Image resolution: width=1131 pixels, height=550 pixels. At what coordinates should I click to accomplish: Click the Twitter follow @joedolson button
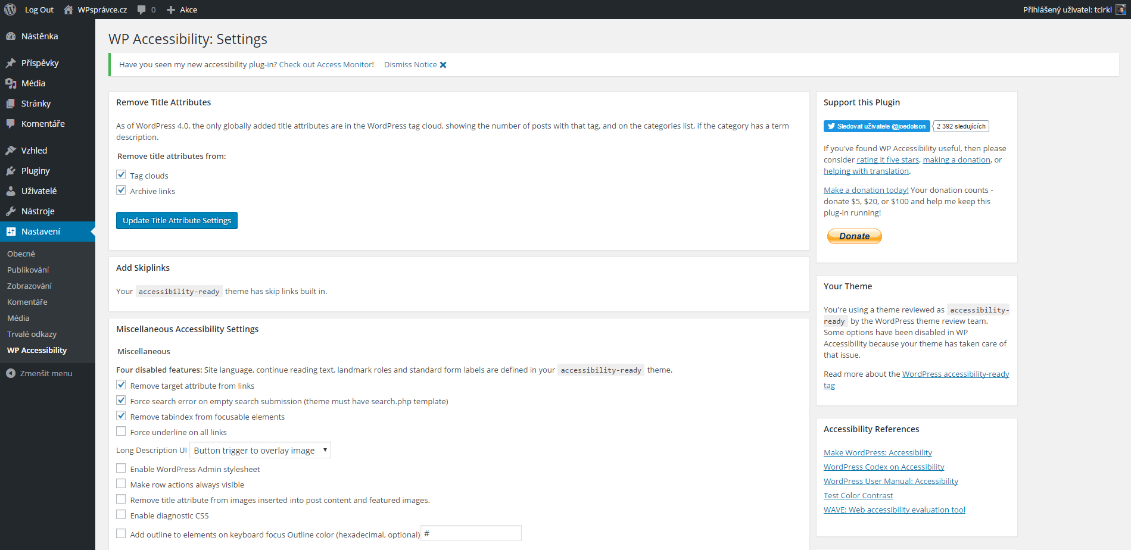click(877, 126)
